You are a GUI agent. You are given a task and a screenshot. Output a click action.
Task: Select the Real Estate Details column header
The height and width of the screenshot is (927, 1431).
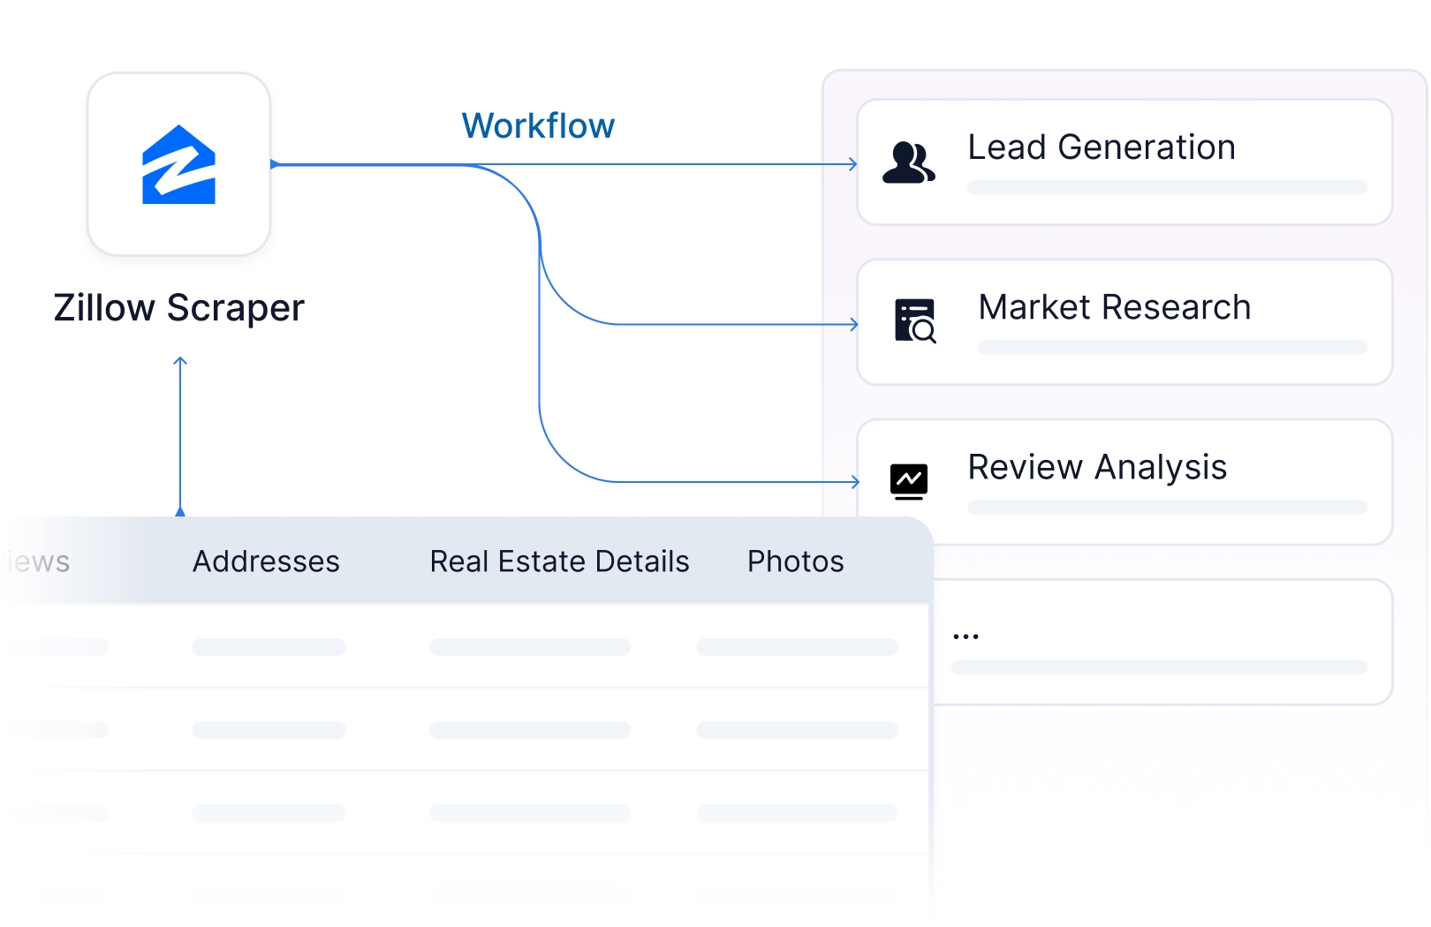(x=559, y=561)
